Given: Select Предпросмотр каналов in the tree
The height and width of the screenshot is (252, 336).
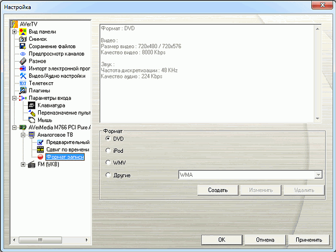Looking at the screenshot, I should (x=57, y=54).
